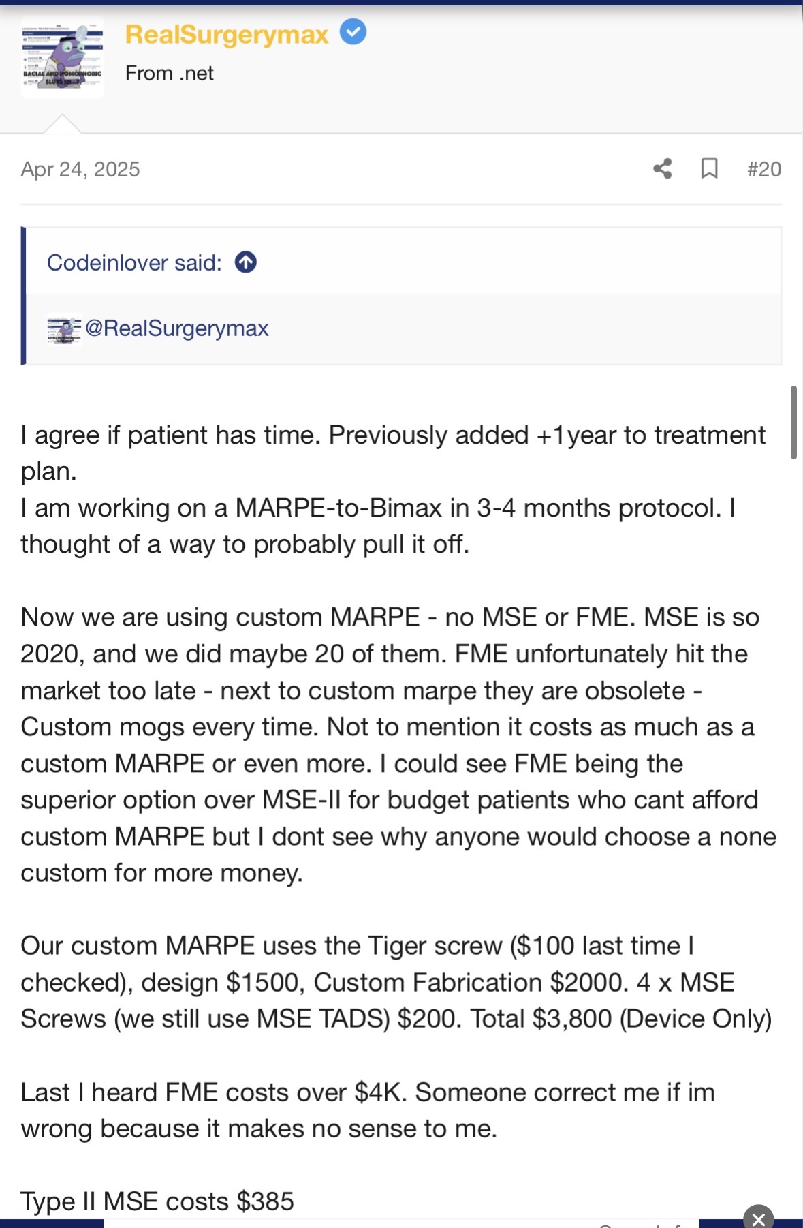Open the #20 post permalink
The image size is (803, 1228).
coord(763,169)
